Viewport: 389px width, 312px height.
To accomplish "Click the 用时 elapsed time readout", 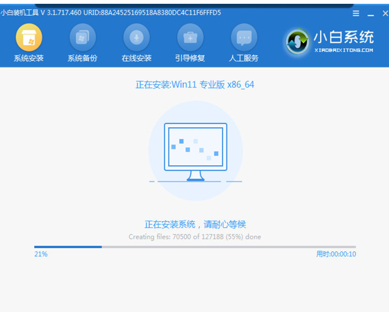I will (x=335, y=254).
